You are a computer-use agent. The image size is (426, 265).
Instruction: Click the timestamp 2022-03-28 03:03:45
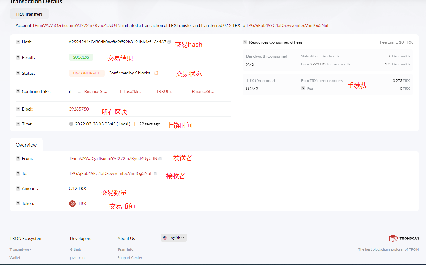pyautogui.click(x=95, y=124)
